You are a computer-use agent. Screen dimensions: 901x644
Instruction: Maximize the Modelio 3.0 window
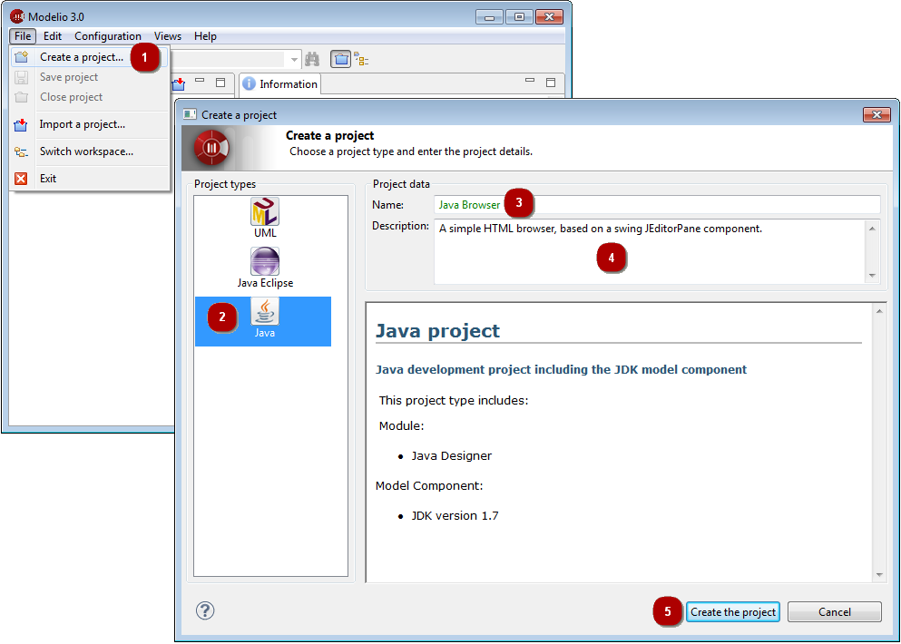coord(519,16)
